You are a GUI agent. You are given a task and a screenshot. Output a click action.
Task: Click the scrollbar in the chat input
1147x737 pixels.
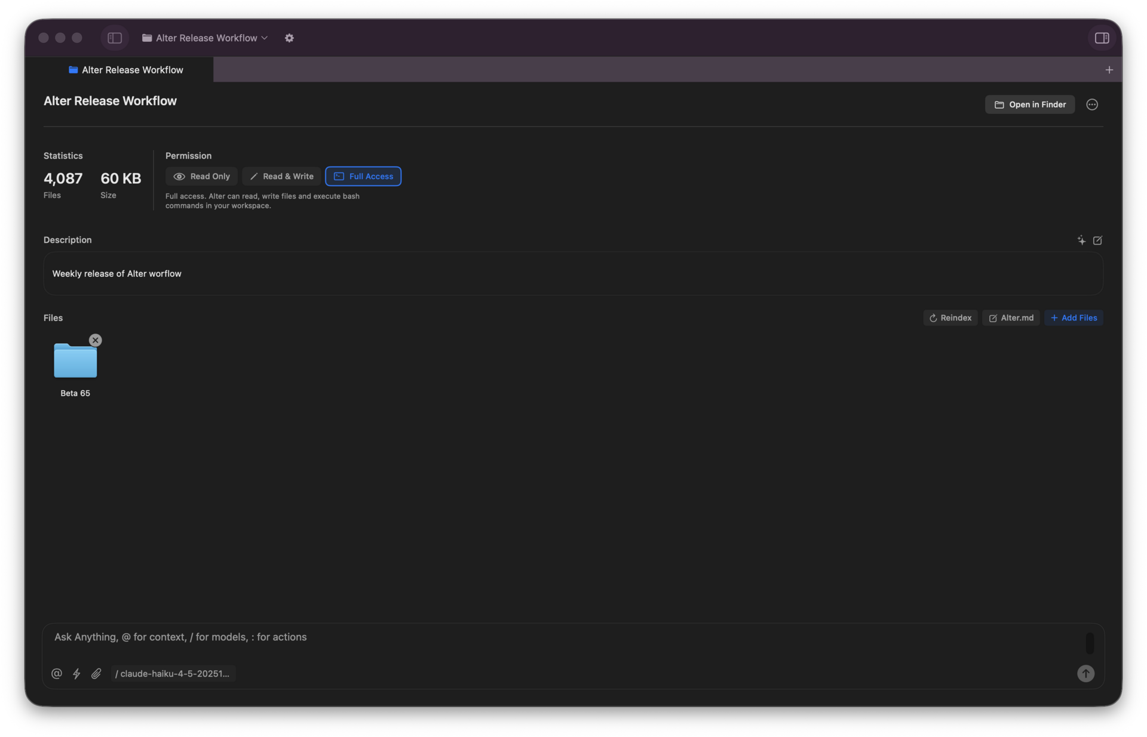coord(1089,643)
